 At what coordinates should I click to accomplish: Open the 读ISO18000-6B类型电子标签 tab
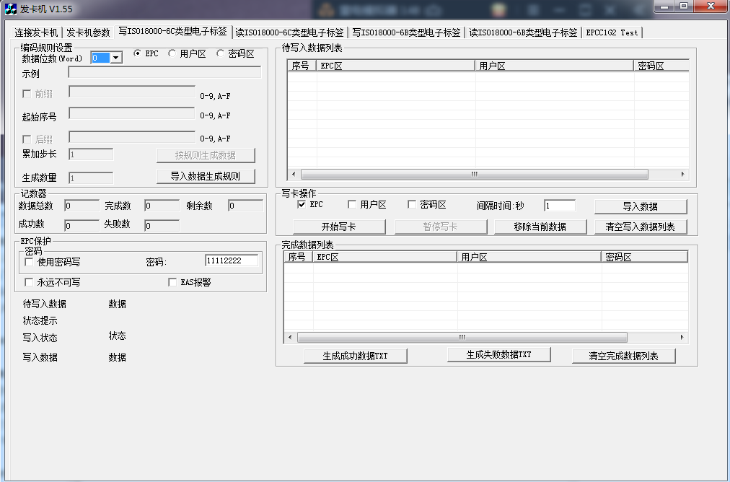click(x=523, y=32)
